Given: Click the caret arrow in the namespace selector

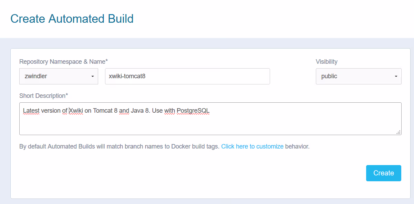Looking at the screenshot, I should coord(93,76).
